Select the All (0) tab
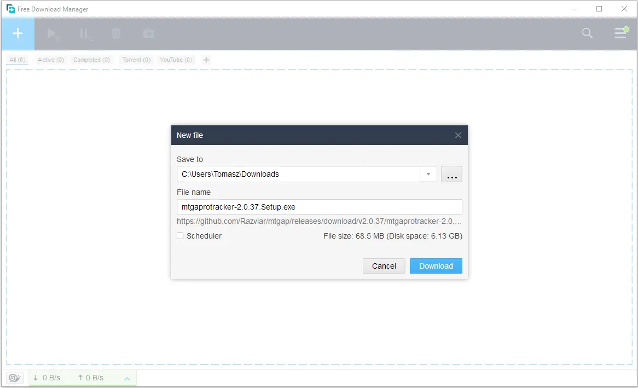 tap(17, 60)
